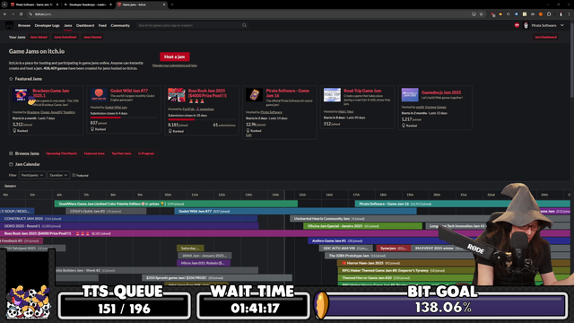Toggle the Featured checkbox filter

74,175
